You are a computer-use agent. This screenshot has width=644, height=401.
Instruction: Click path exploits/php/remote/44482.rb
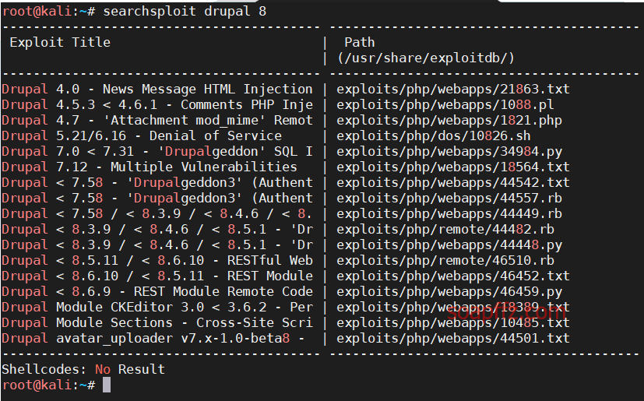(x=445, y=230)
